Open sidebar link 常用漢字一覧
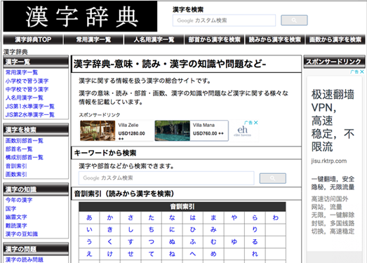 (22, 72)
